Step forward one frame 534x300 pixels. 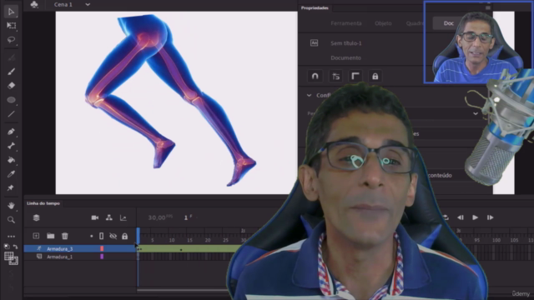[x=490, y=217]
